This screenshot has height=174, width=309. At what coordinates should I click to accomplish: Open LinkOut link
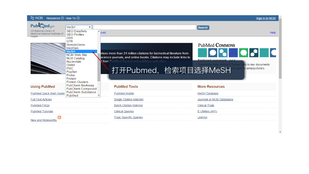coord(202,118)
